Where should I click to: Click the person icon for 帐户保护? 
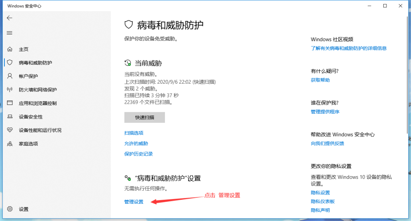pyautogui.click(x=10, y=76)
